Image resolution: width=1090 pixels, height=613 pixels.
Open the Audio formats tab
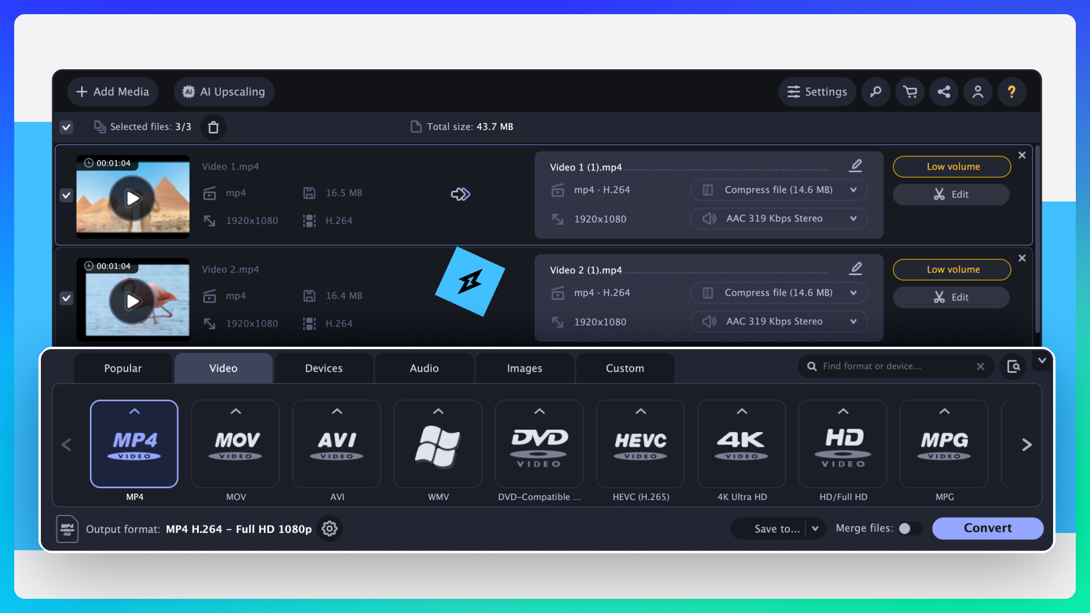(424, 368)
